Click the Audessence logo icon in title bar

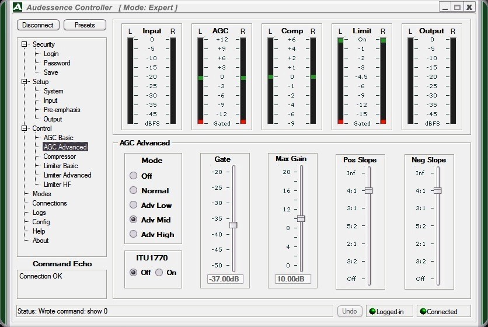click(18, 7)
